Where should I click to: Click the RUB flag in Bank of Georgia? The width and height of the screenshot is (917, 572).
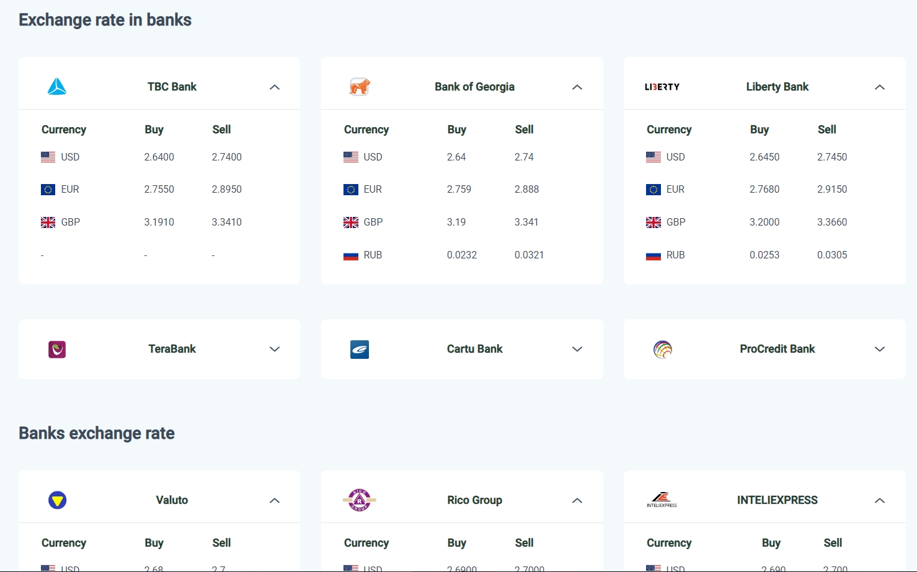click(351, 255)
